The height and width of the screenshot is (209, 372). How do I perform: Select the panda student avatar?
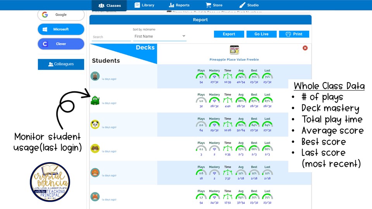(95, 125)
